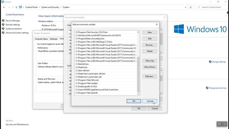Screen dimensions: 229x129
Task: Select the Pub\Cache\bin path entry
Action: tap(106, 90)
